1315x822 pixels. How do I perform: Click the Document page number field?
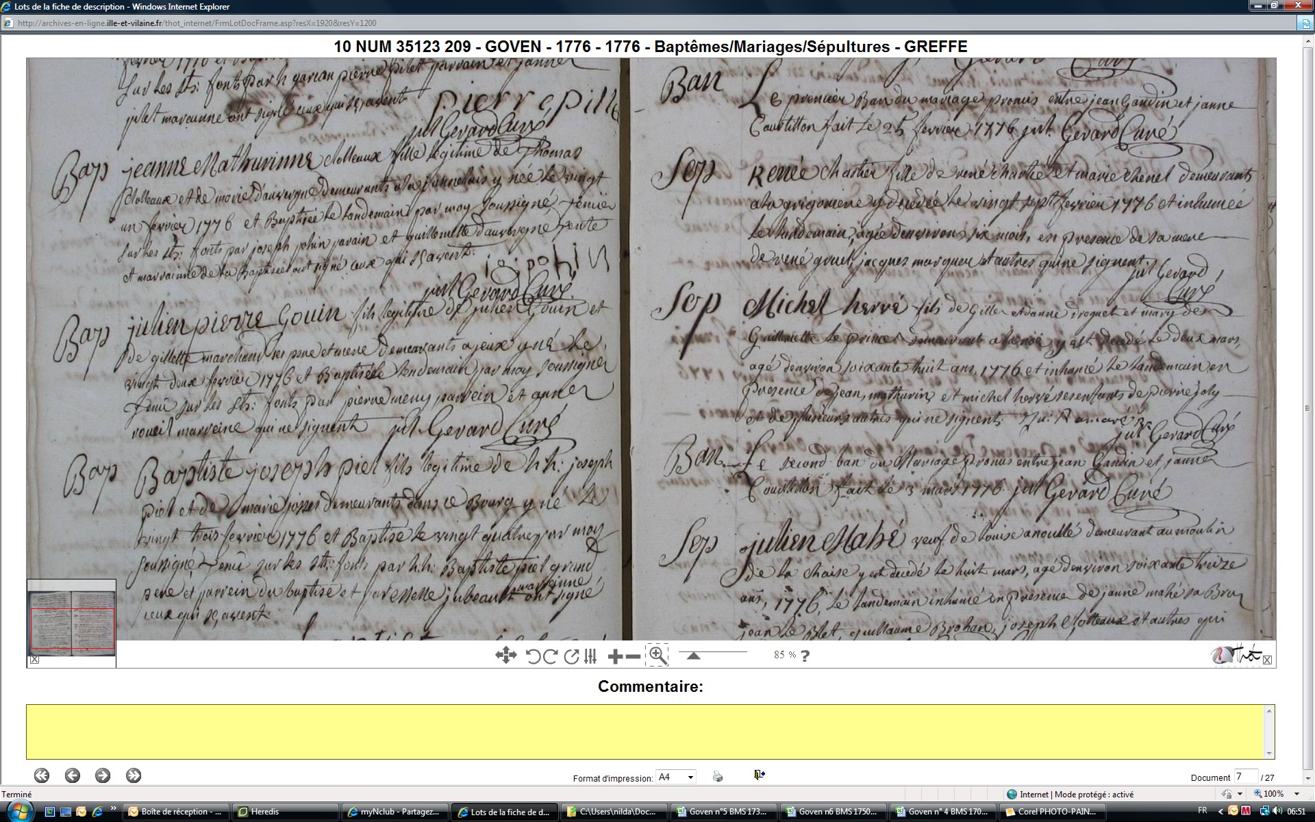[1245, 776]
